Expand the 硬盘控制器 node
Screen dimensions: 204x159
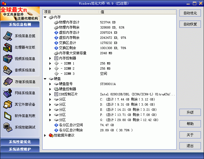50,89
